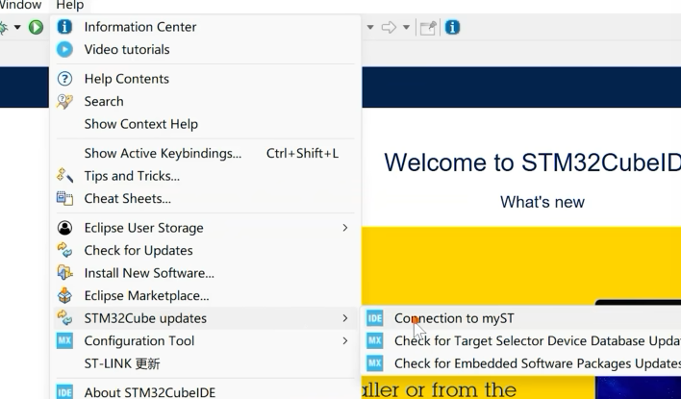
Task: Open the debug dropdown arrow in toolbar
Action: (17, 27)
